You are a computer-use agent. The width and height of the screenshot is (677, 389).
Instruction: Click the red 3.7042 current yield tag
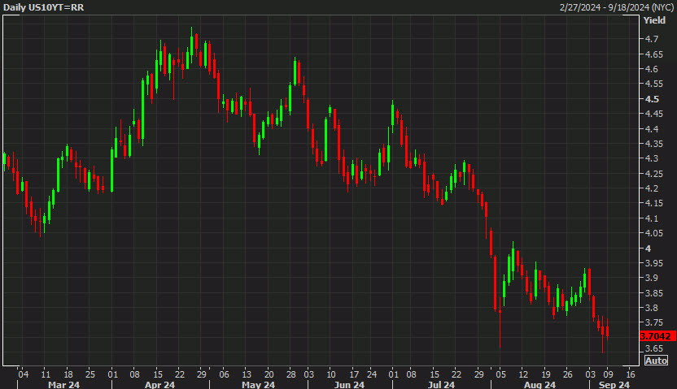point(656,336)
